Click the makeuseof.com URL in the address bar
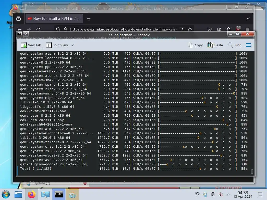 (x=123, y=29)
